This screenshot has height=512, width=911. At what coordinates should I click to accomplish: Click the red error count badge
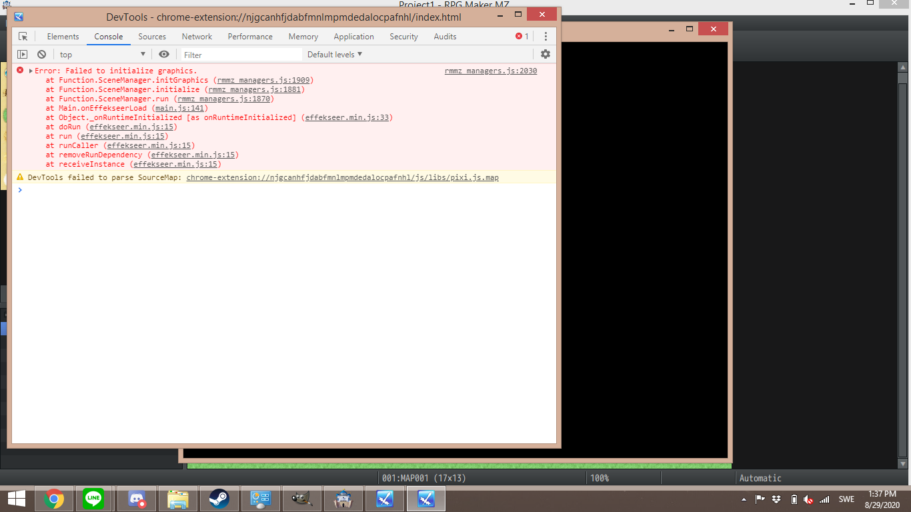pyautogui.click(x=522, y=37)
